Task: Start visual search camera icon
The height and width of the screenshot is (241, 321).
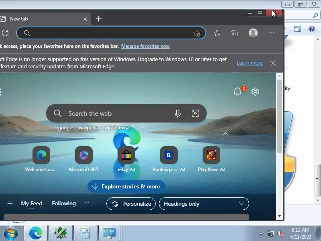Action: tap(195, 113)
